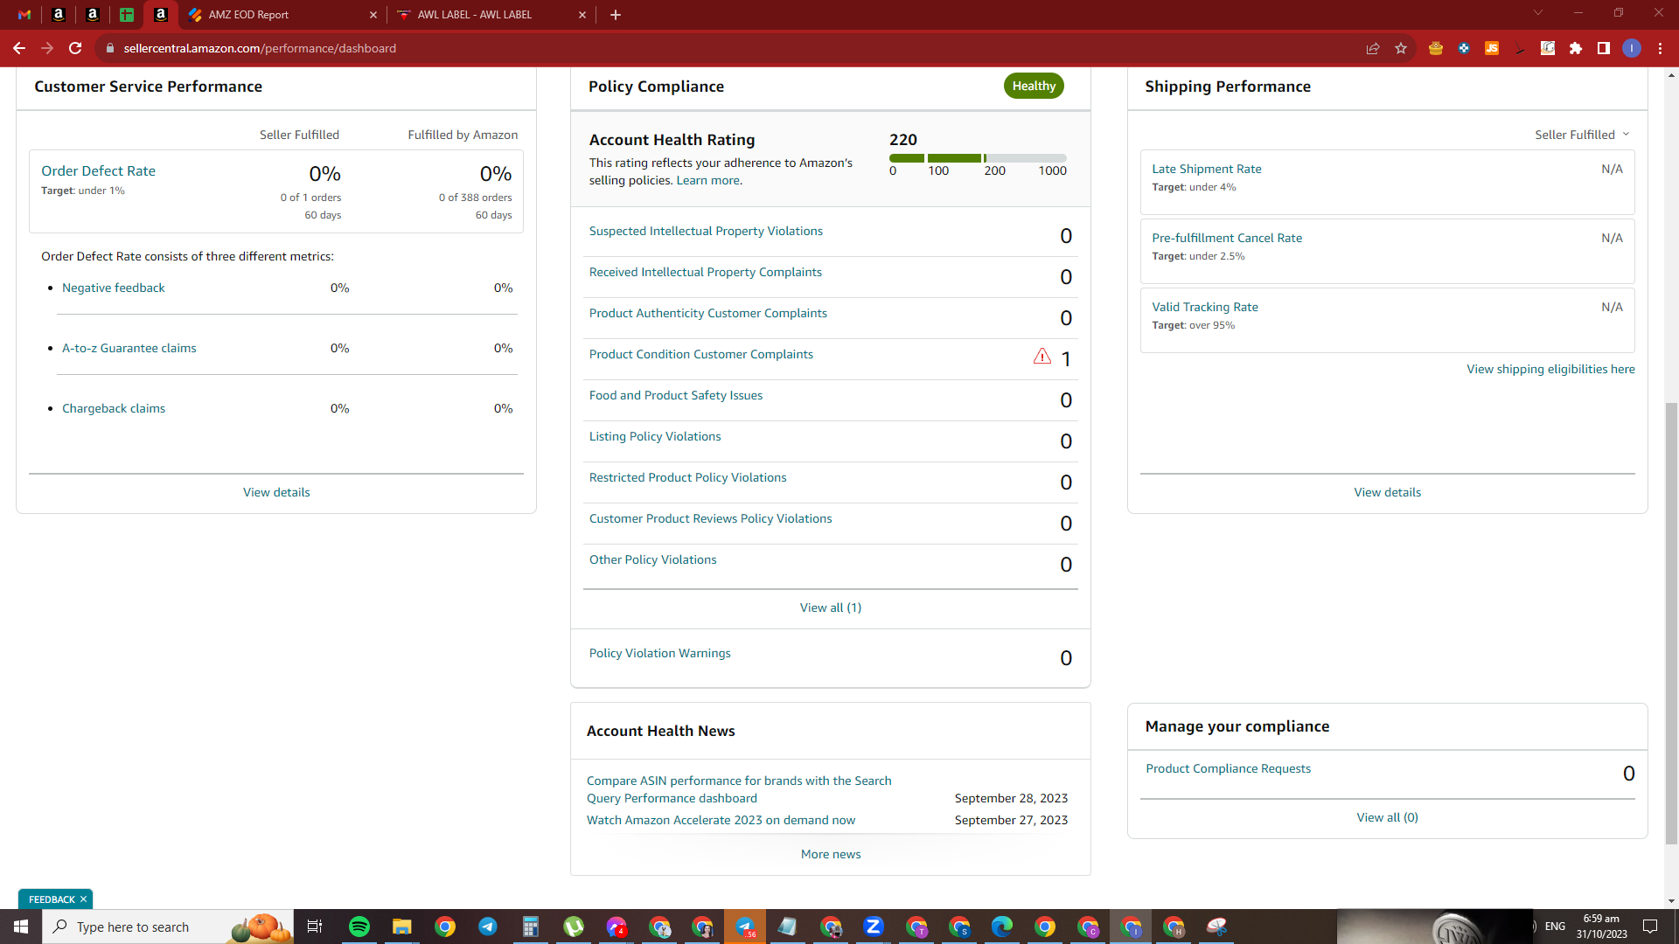Bookmark this page with the star icon
The width and height of the screenshot is (1679, 944).
tap(1401, 48)
